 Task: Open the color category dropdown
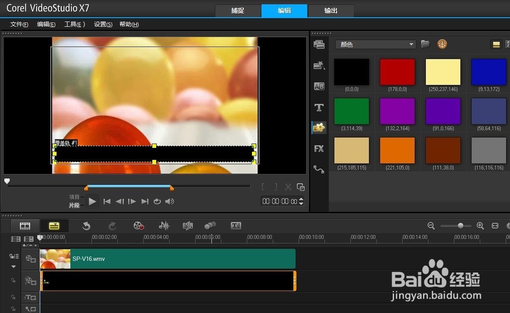[x=375, y=44]
